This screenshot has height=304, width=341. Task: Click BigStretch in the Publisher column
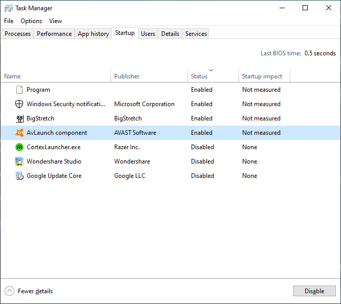(x=128, y=118)
